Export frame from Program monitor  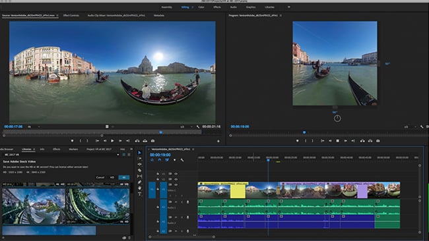[378, 141]
